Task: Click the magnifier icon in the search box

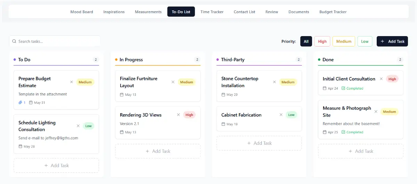Action: coord(14,41)
